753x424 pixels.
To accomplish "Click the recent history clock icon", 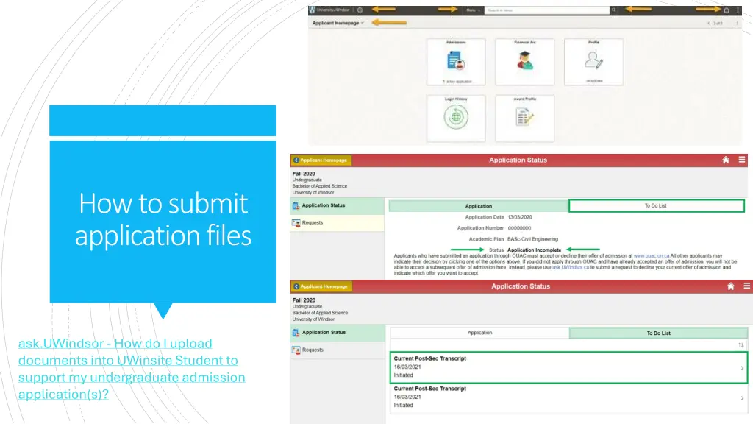I will [x=360, y=10].
